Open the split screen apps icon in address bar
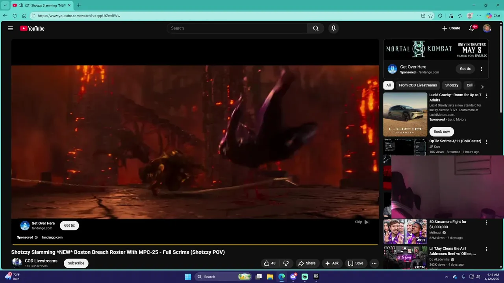504x283 pixels. [423, 16]
